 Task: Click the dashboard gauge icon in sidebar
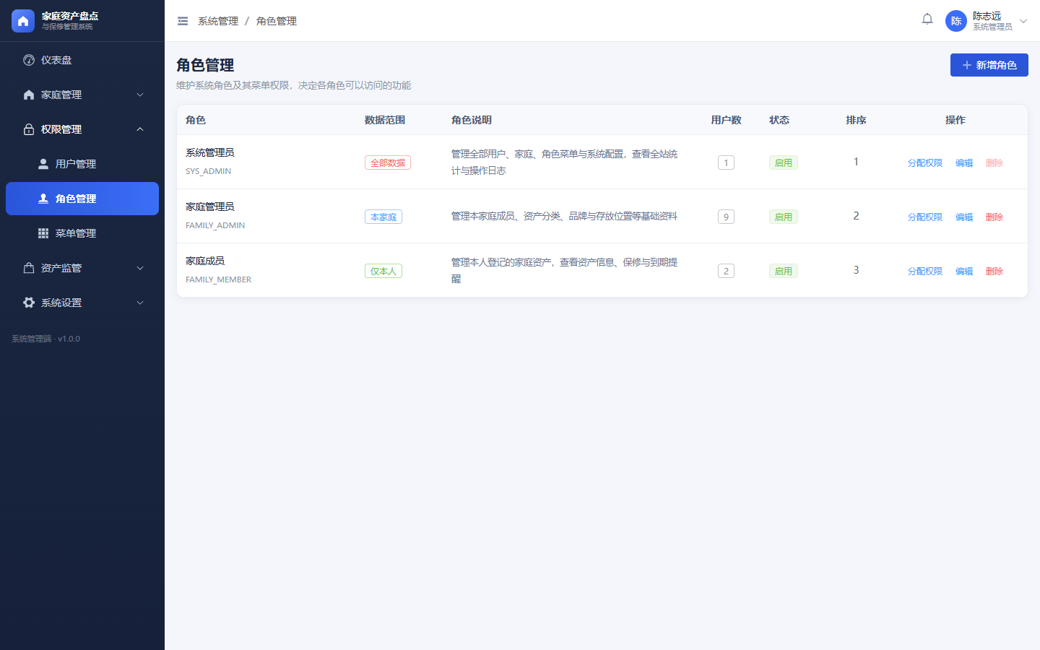(29, 60)
